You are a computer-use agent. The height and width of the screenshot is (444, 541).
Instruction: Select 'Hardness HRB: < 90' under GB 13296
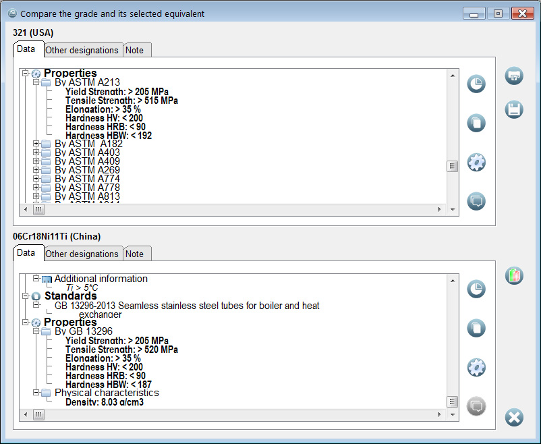(x=105, y=376)
